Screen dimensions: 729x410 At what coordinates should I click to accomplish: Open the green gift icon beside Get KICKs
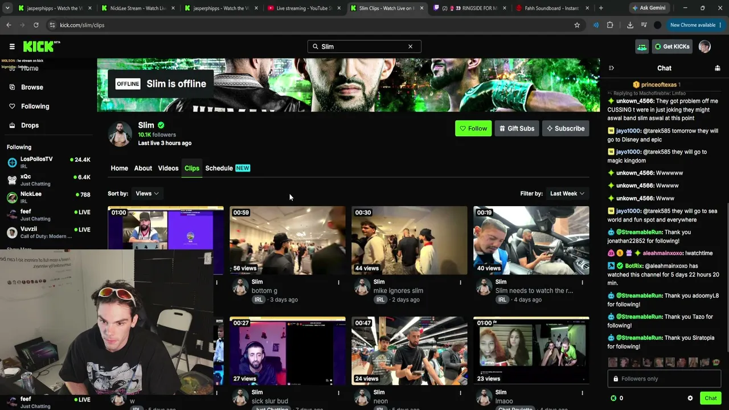642,47
